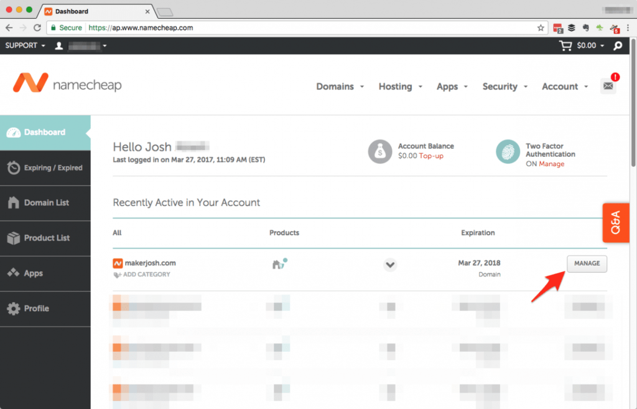The width and height of the screenshot is (637, 409).
Task: Click the Products column header
Action: (284, 233)
